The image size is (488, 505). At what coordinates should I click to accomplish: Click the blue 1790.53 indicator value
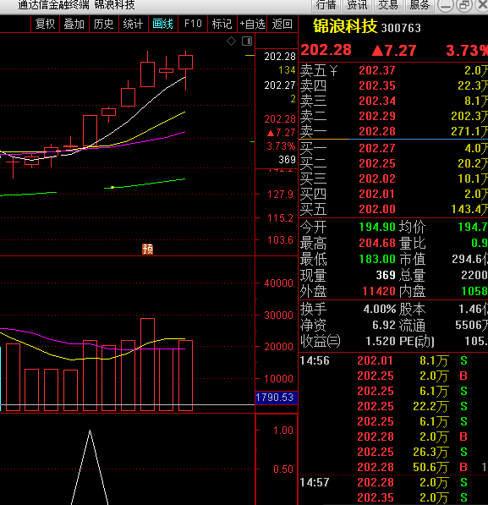tap(276, 398)
